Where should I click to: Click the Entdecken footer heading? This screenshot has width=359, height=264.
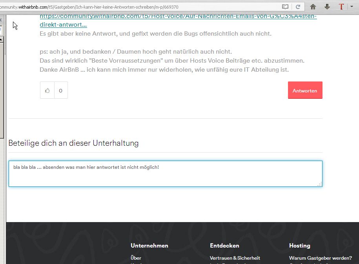tap(224, 246)
